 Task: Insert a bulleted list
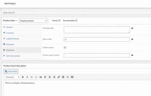point(32,77)
